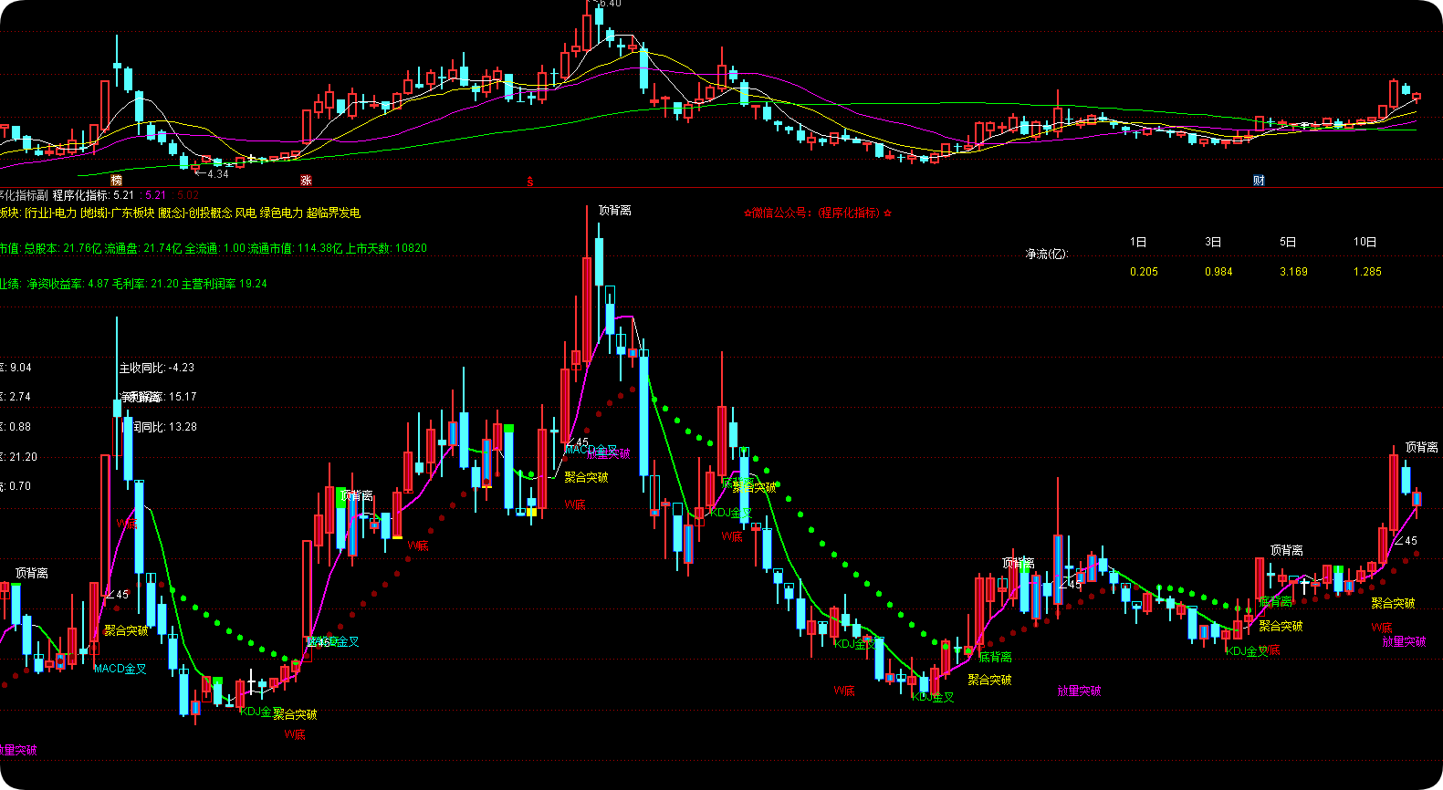Click the 净流(亿) label
Image resolution: width=1443 pixels, height=790 pixels.
pos(1046,254)
